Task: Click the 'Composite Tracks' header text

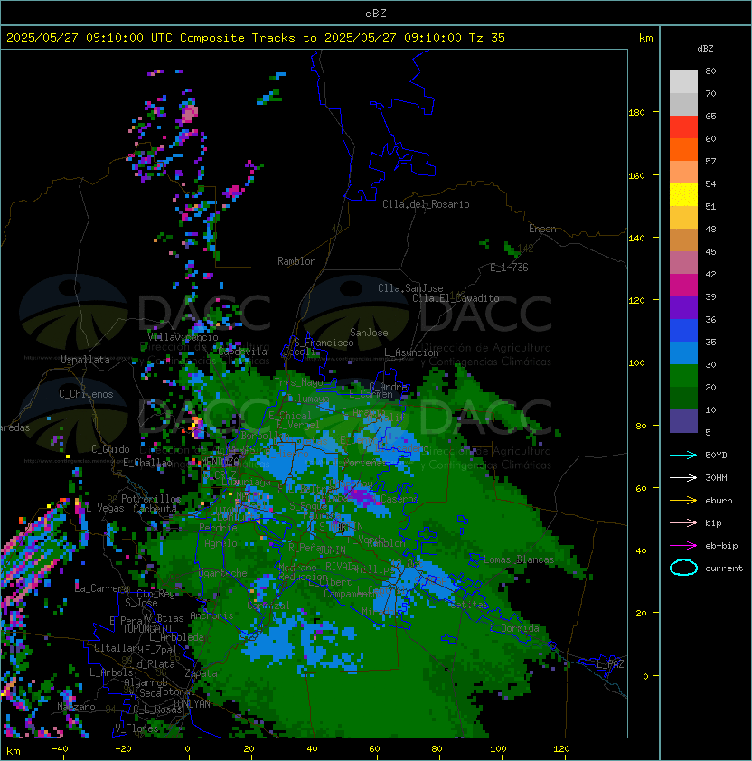Action: 238,38
